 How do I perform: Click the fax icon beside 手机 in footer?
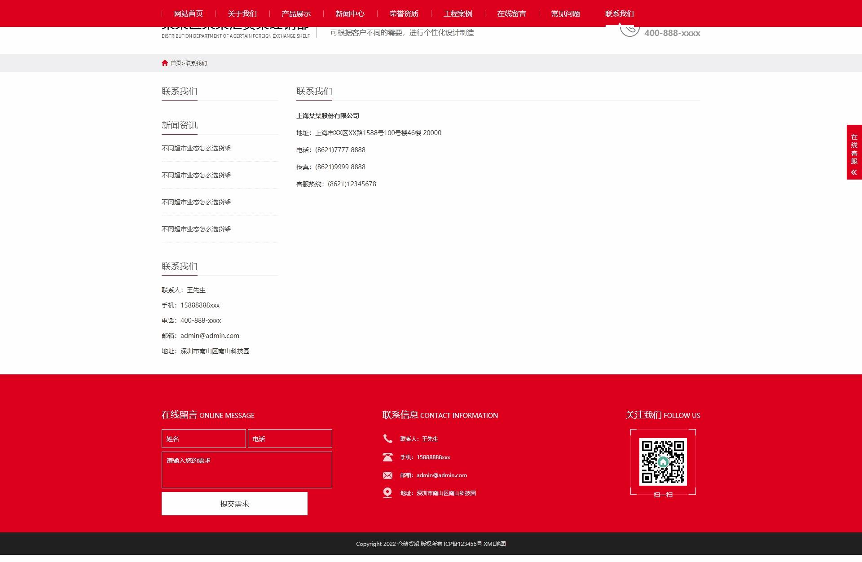[387, 457]
